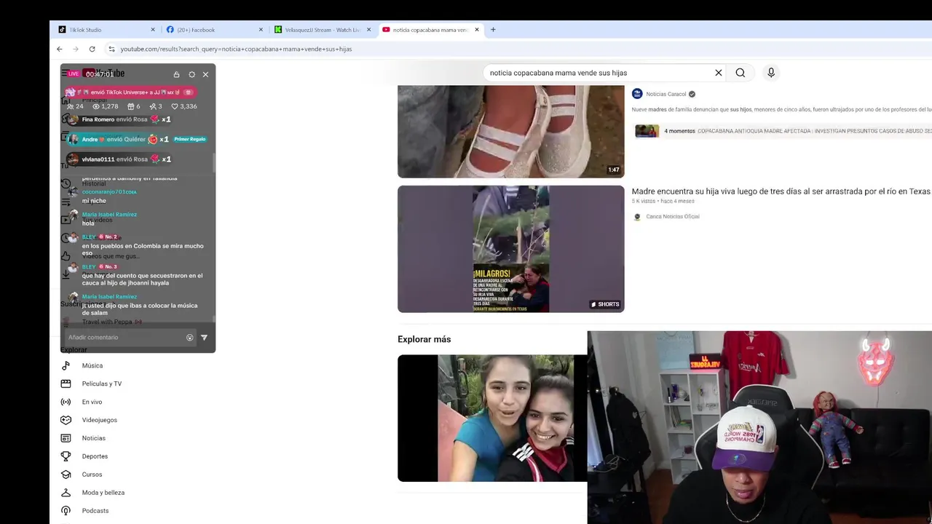Reload the YouTube page
The width and height of the screenshot is (932, 524).
[92, 49]
